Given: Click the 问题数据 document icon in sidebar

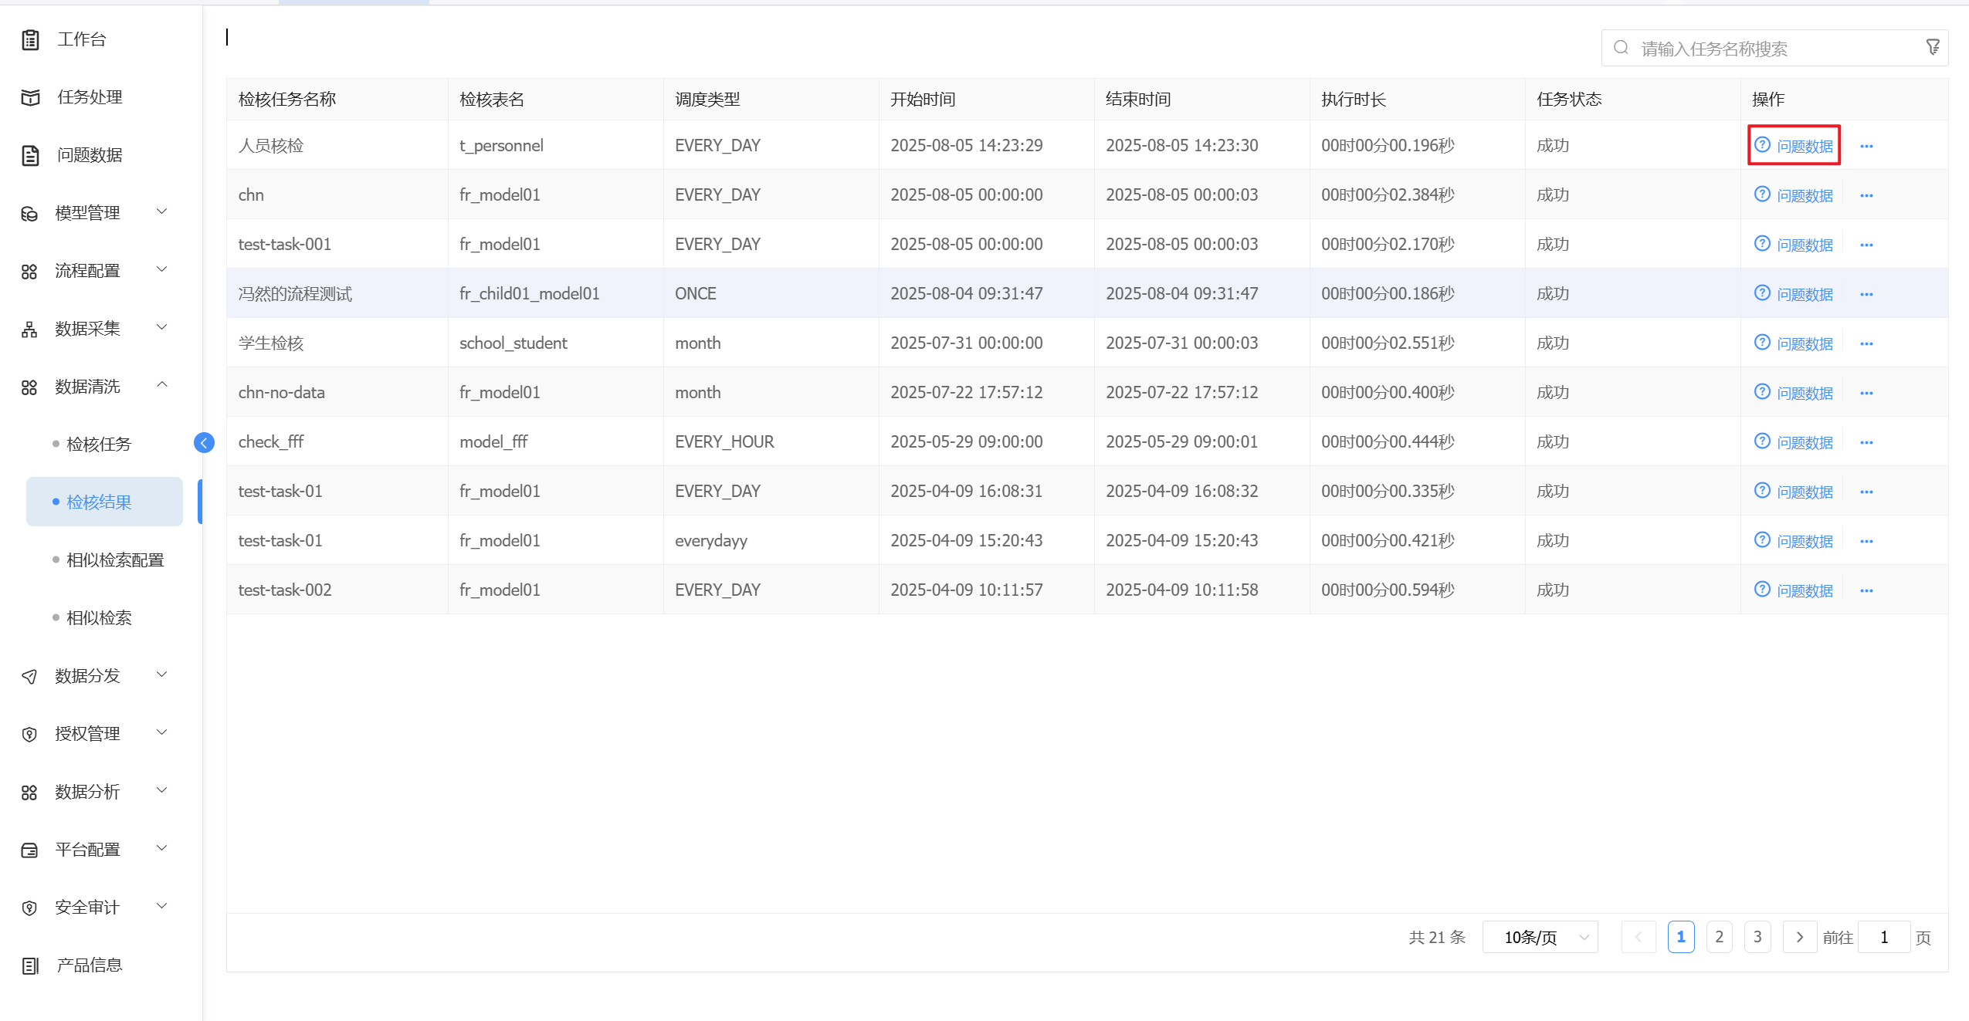Looking at the screenshot, I should click(30, 155).
